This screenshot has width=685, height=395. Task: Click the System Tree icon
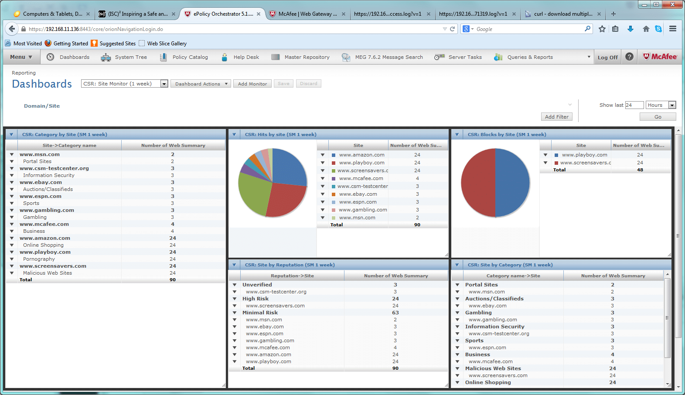tap(106, 57)
